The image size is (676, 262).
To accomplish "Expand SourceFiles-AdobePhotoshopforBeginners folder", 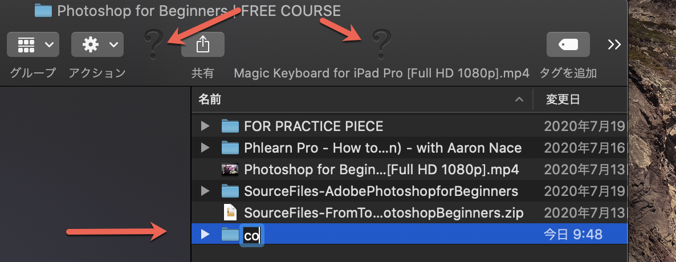I will 205,191.
